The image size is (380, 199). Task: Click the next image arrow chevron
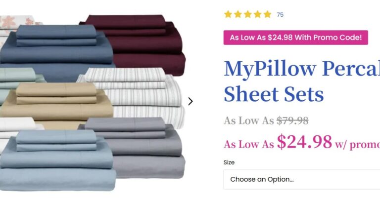click(190, 102)
